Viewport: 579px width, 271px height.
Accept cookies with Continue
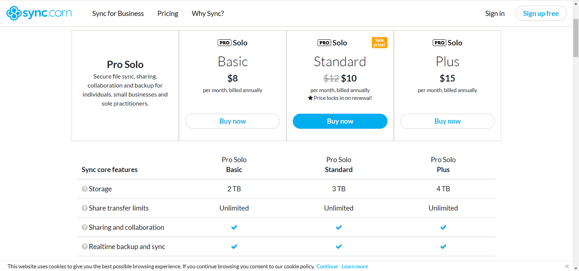[x=327, y=266]
